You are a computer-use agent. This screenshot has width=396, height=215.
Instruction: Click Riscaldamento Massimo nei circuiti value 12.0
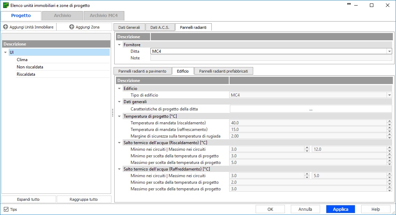click(x=349, y=149)
